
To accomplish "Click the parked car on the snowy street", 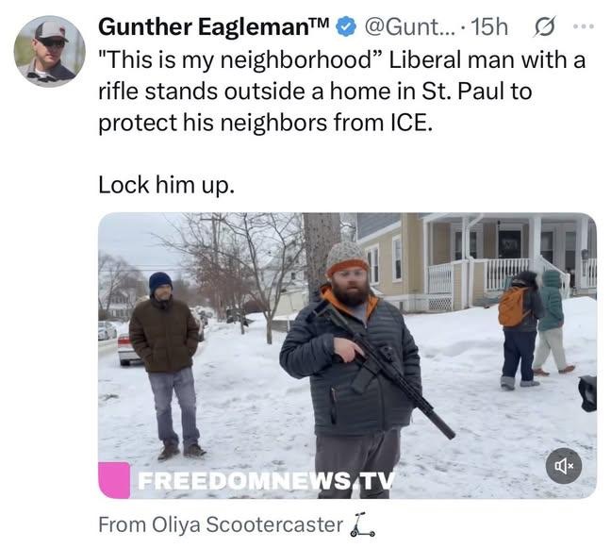I will click(129, 349).
